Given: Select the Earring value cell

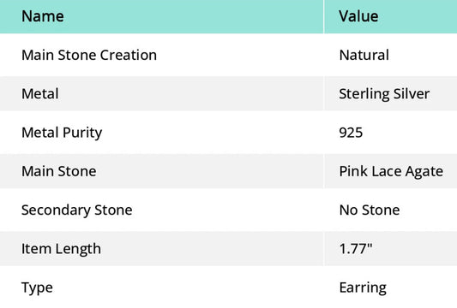Looking at the screenshot, I should click(x=363, y=288).
